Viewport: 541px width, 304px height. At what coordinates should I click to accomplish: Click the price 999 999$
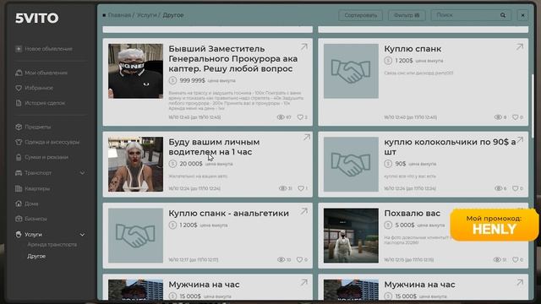(192, 80)
